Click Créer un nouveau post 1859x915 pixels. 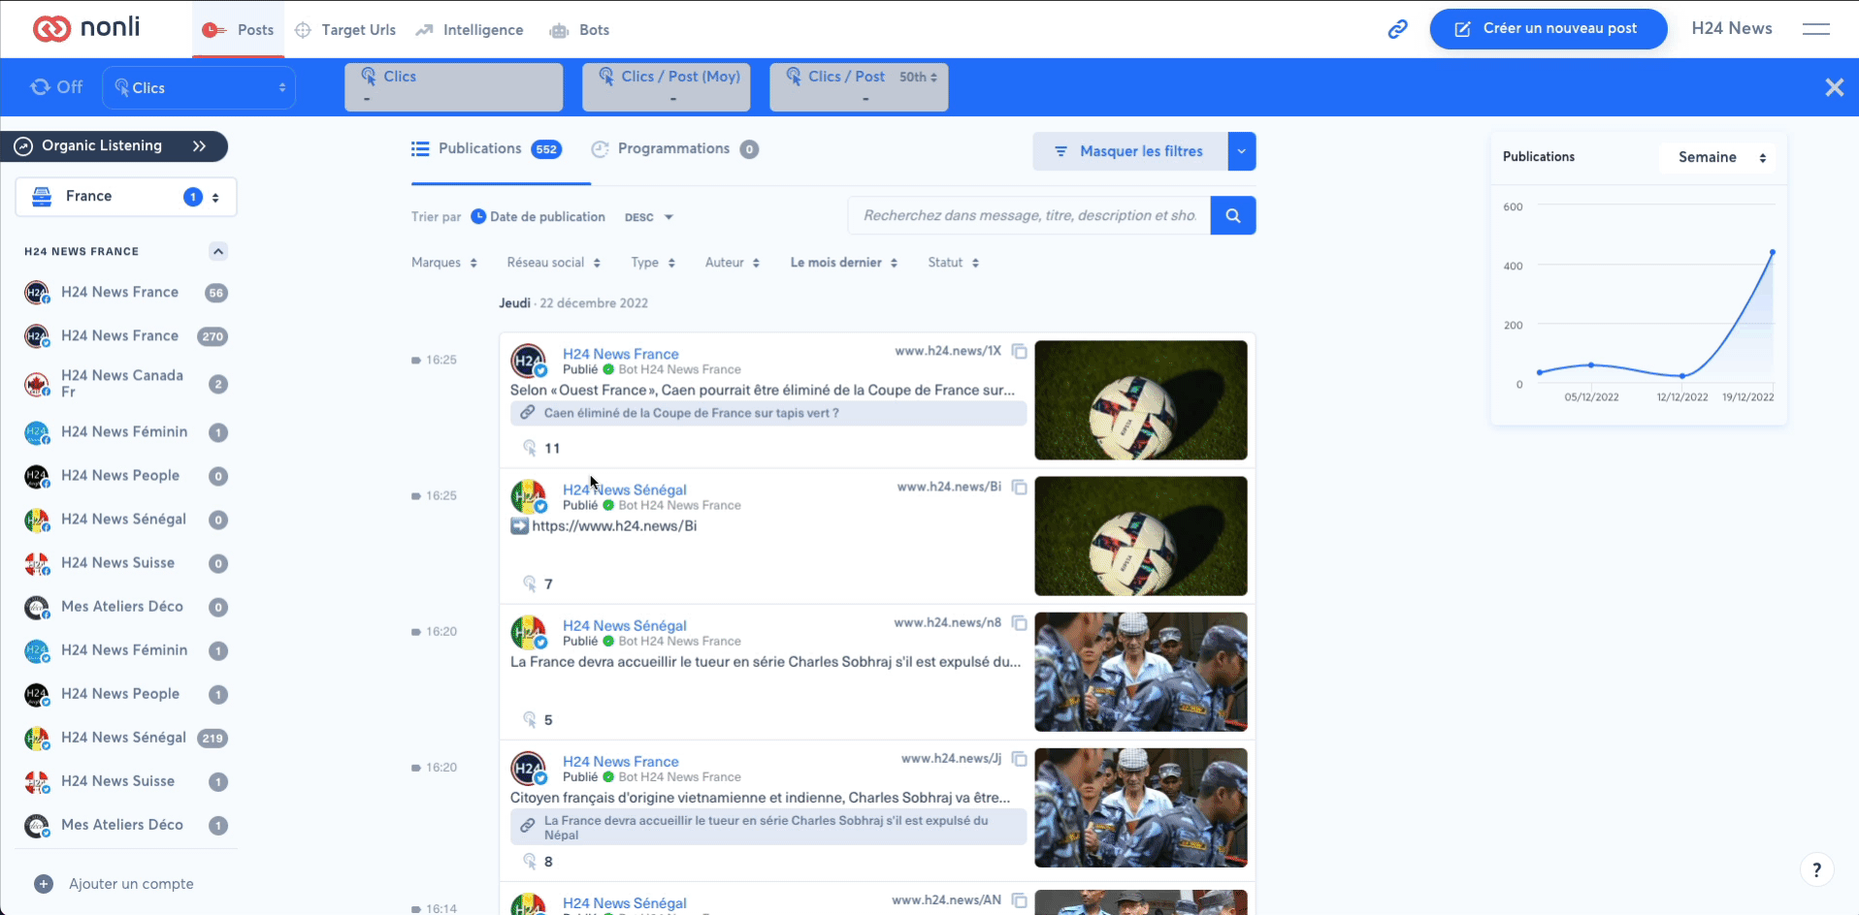(x=1549, y=29)
